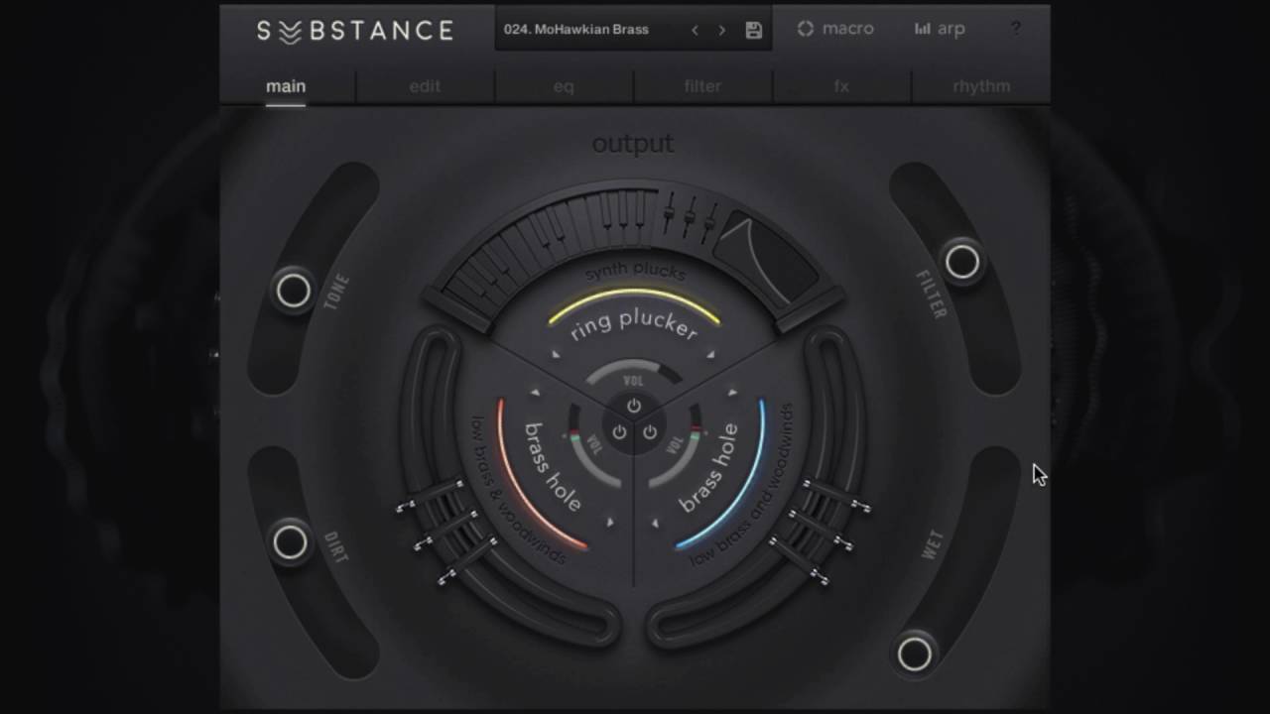Image resolution: width=1270 pixels, height=714 pixels.
Task: Switch to the edit tab
Action: (425, 86)
